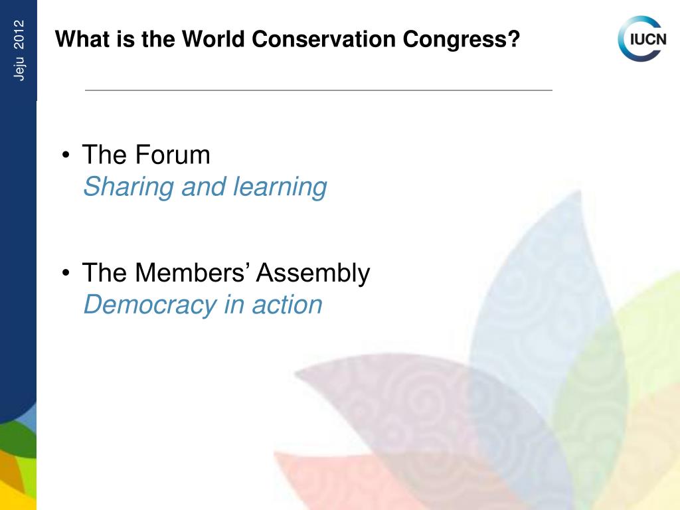This screenshot has width=680, height=510.
Task: Click the colorful pattern at the sidebar bottom
Action: (x=18, y=464)
